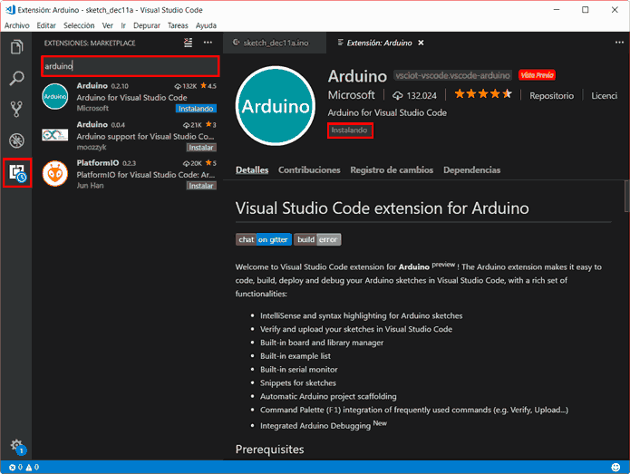Open the Extensions view icon

coord(16,171)
